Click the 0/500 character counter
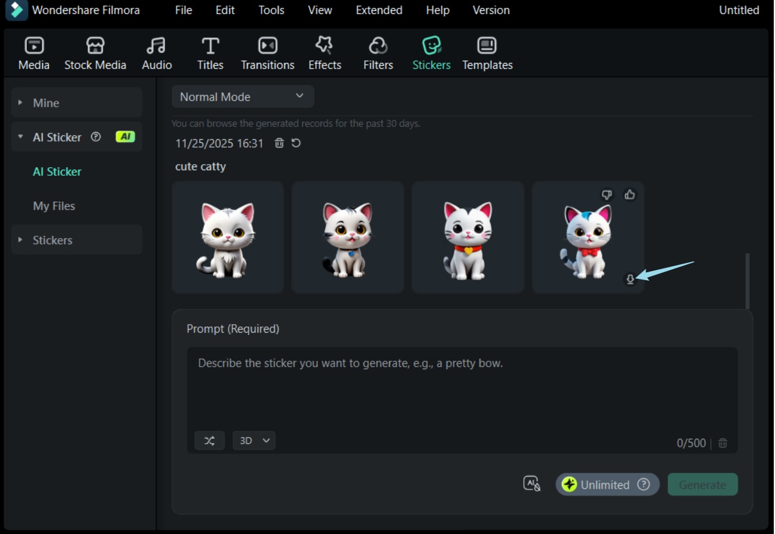This screenshot has width=775, height=534. [x=691, y=444]
